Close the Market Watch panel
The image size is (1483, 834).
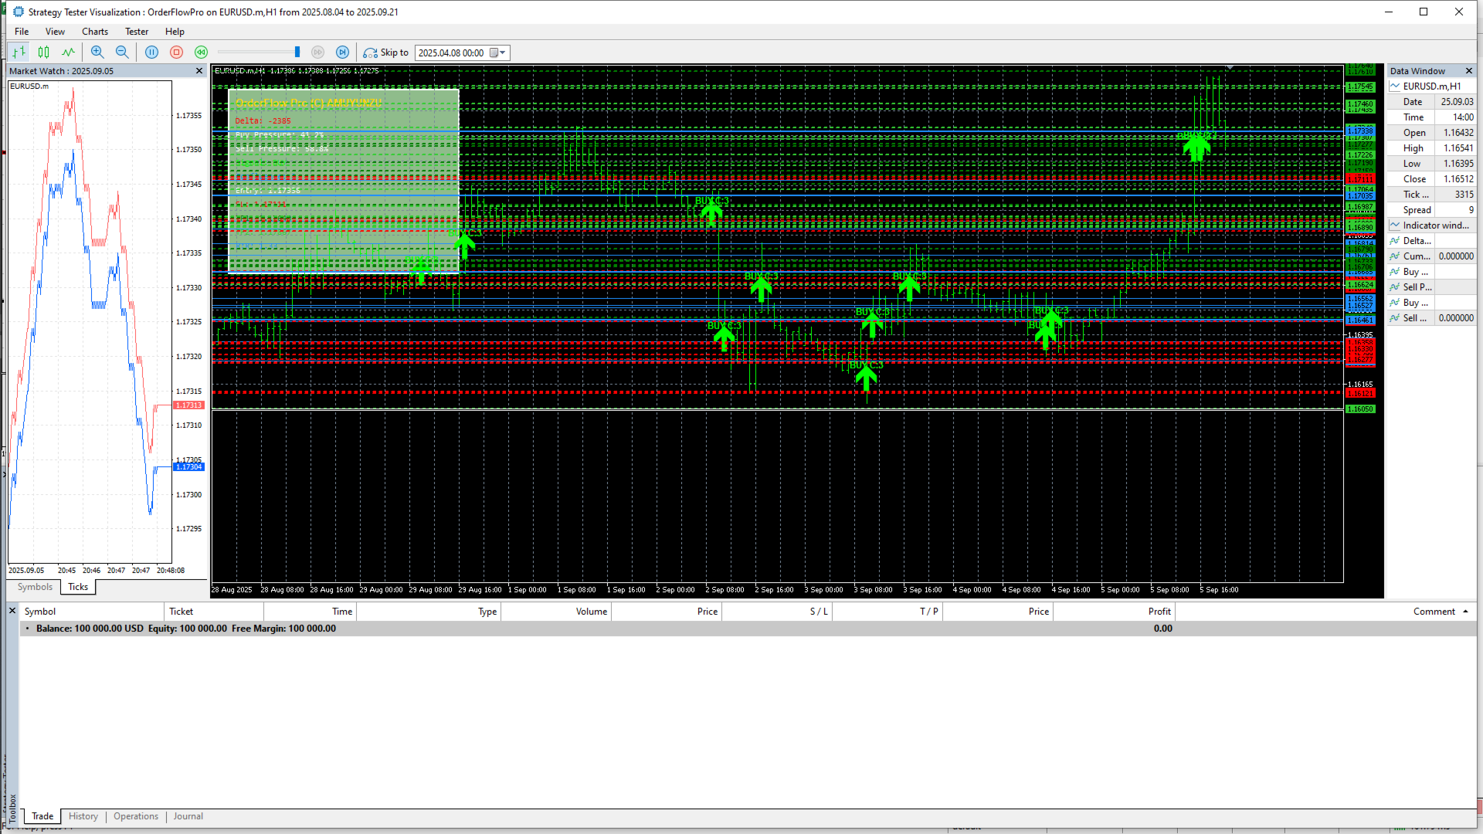coord(199,71)
